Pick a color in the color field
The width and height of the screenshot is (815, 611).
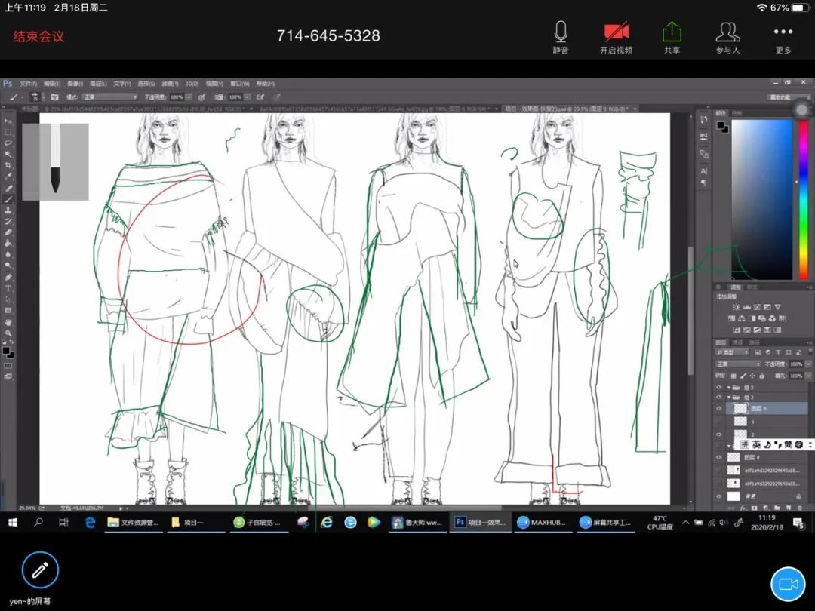click(762, 199)
